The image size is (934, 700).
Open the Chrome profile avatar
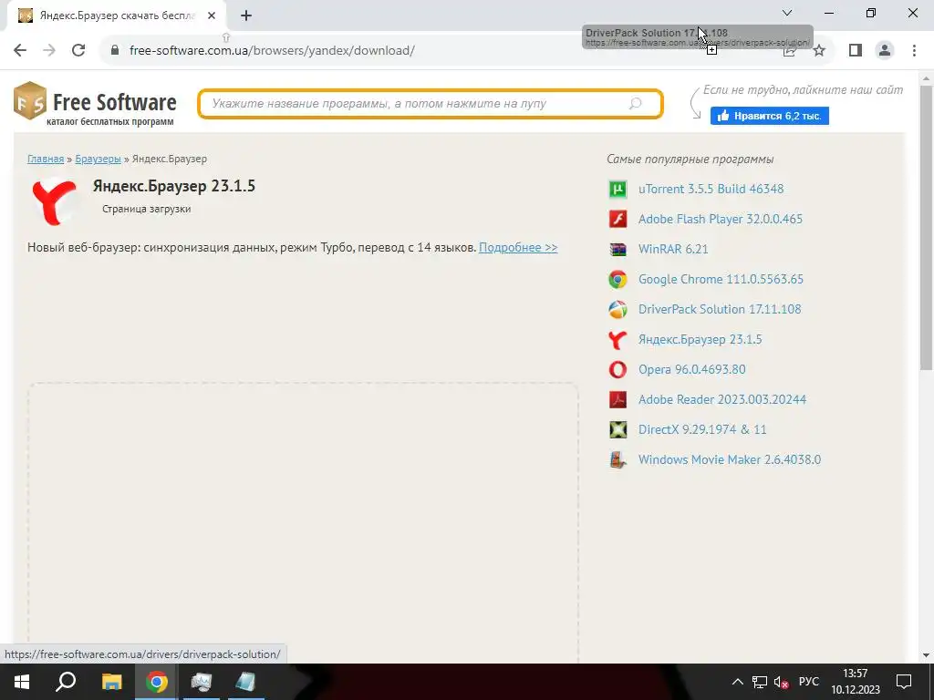point(885,50)
